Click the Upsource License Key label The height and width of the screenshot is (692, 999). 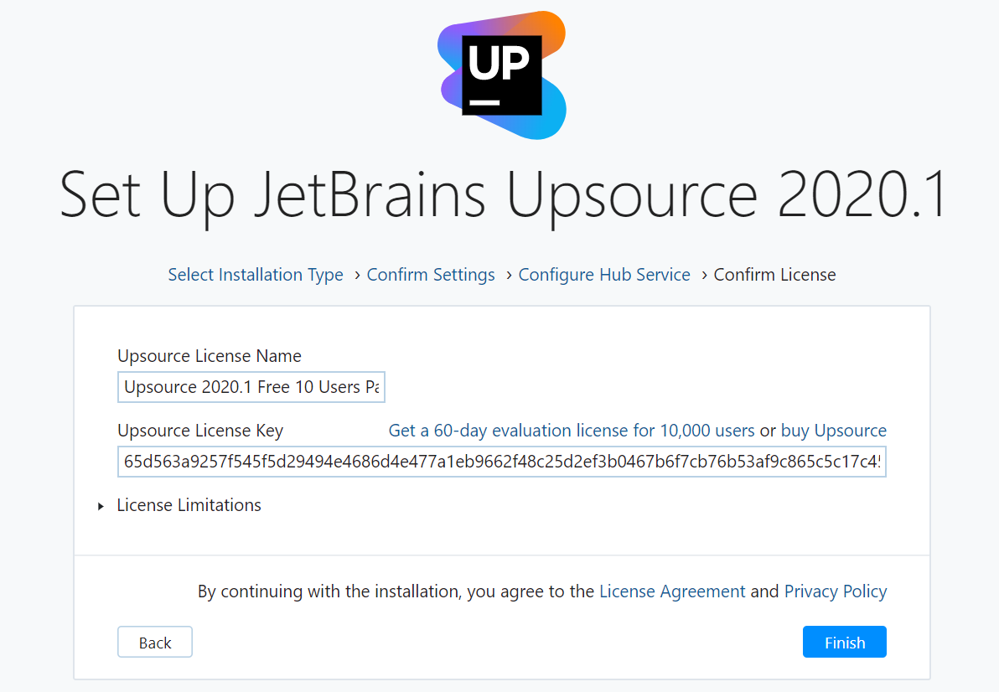click(x=200, y=431)
